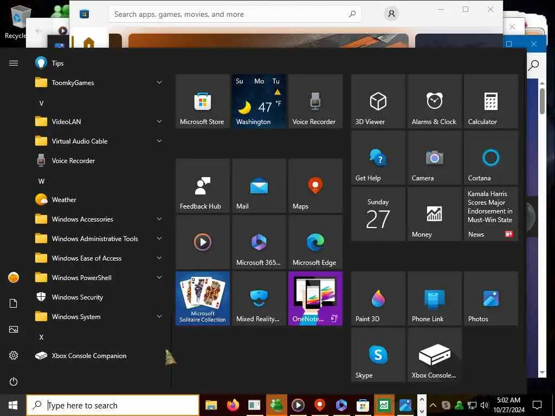The width and height of the screenshot is (555, 416).
Task: Open the Cortana tile
Action: click(491, 158)
